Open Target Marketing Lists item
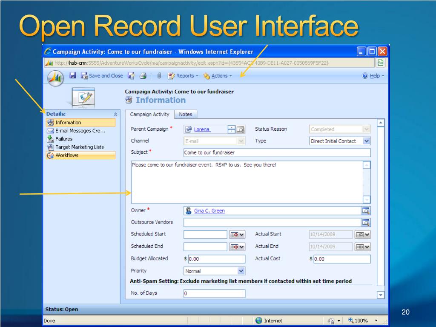The width and height of the screenshot is (436, 327). [x=80, y=147]
